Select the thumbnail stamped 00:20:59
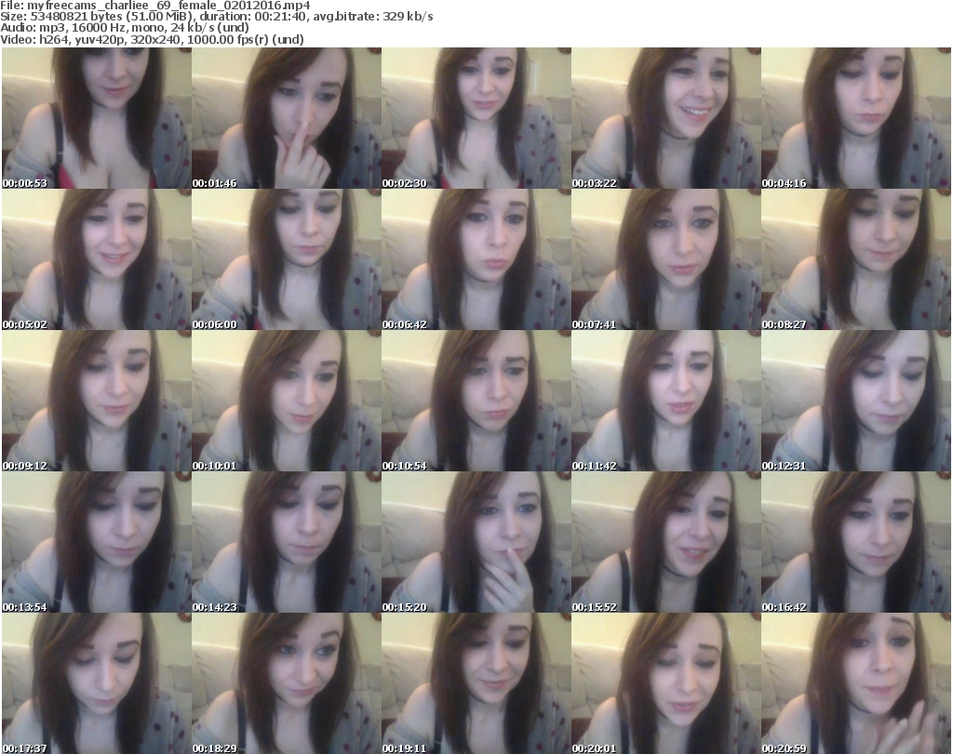Screen dimensions: 953x754 pyautogui.click(x=856, y=683)
